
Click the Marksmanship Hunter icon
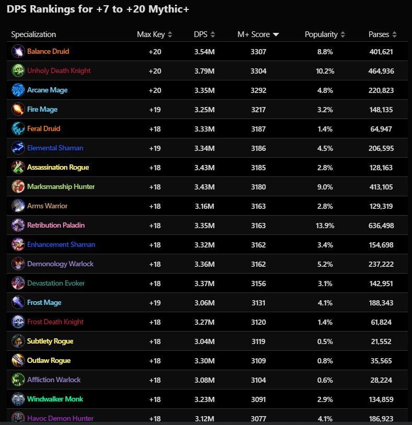[x=18, y=186]
